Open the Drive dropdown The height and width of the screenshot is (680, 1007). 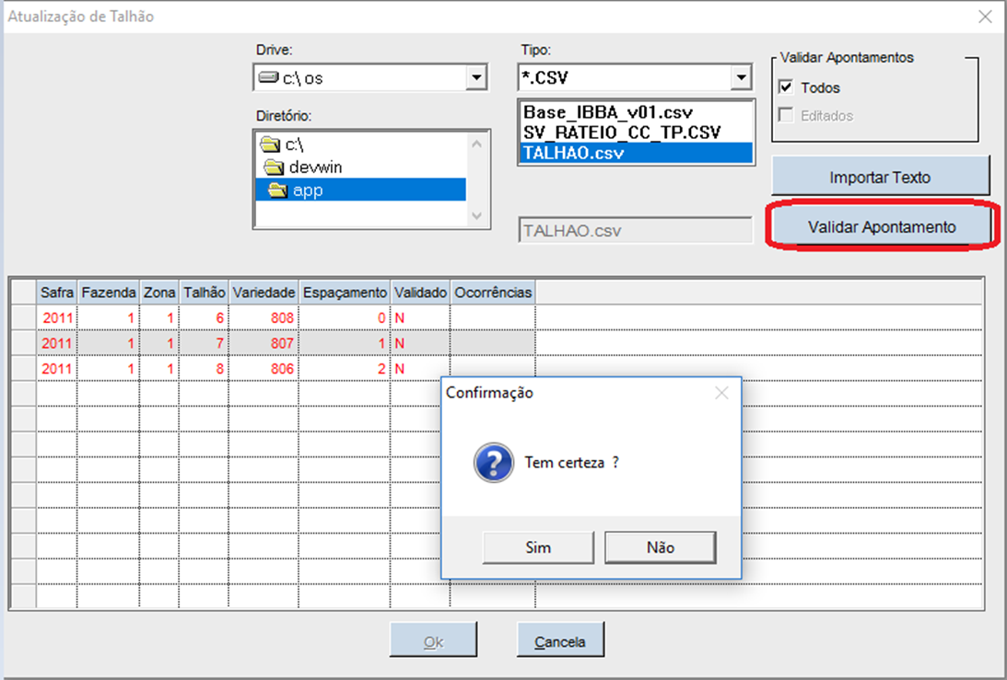point(475,78)
